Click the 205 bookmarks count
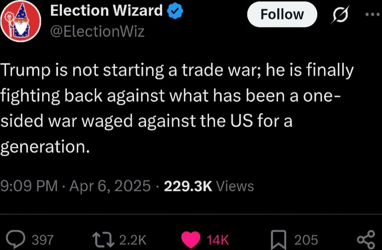Screen dimensions: 382x250 (306, 240)
